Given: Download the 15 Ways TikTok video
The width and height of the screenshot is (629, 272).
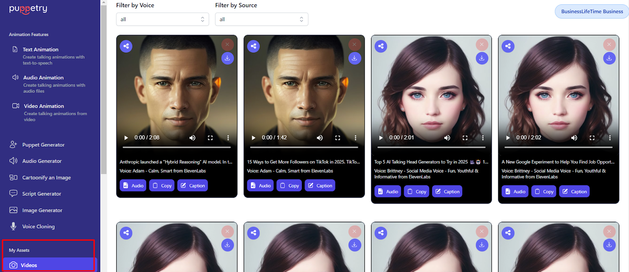Looking at the screenshot, I should [x=355, y=58].
